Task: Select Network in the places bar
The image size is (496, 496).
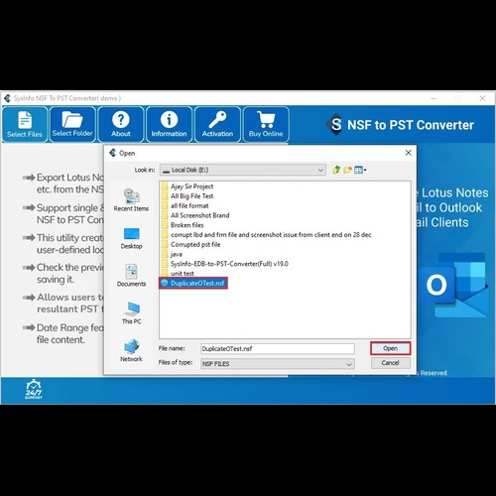Action: (x=131, y=350)
